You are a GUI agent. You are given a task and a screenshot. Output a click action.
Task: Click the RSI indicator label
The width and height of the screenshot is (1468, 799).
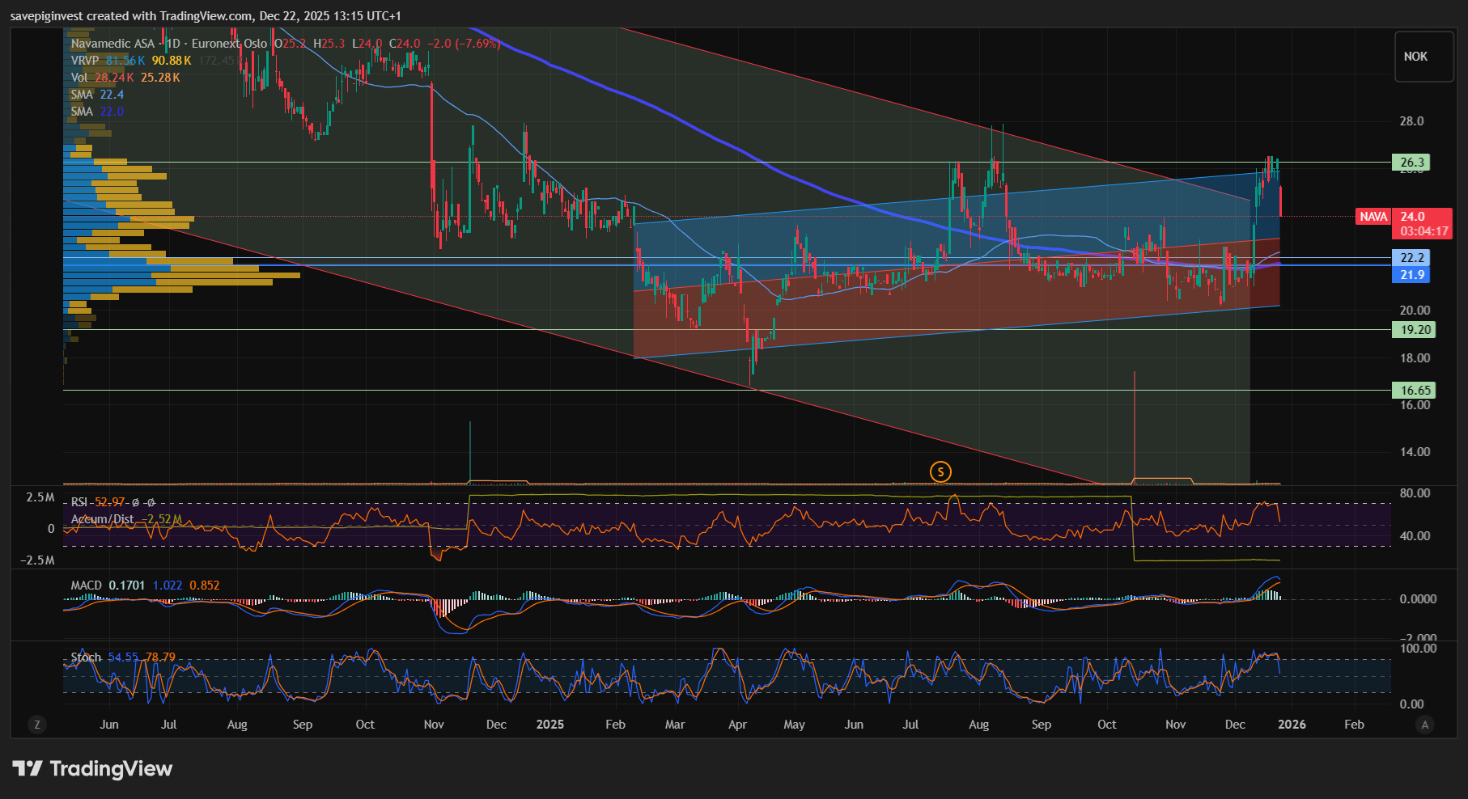[79, 502]
